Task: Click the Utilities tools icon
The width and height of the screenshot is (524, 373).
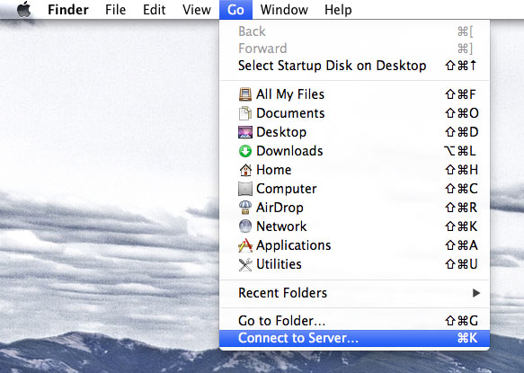Action: (x=245, y=264)
